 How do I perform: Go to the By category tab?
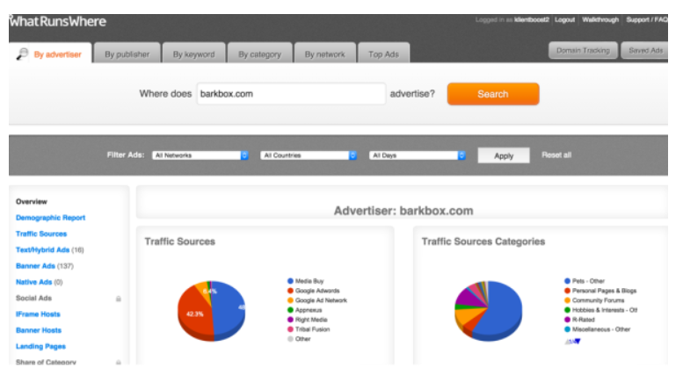(259, 53)
